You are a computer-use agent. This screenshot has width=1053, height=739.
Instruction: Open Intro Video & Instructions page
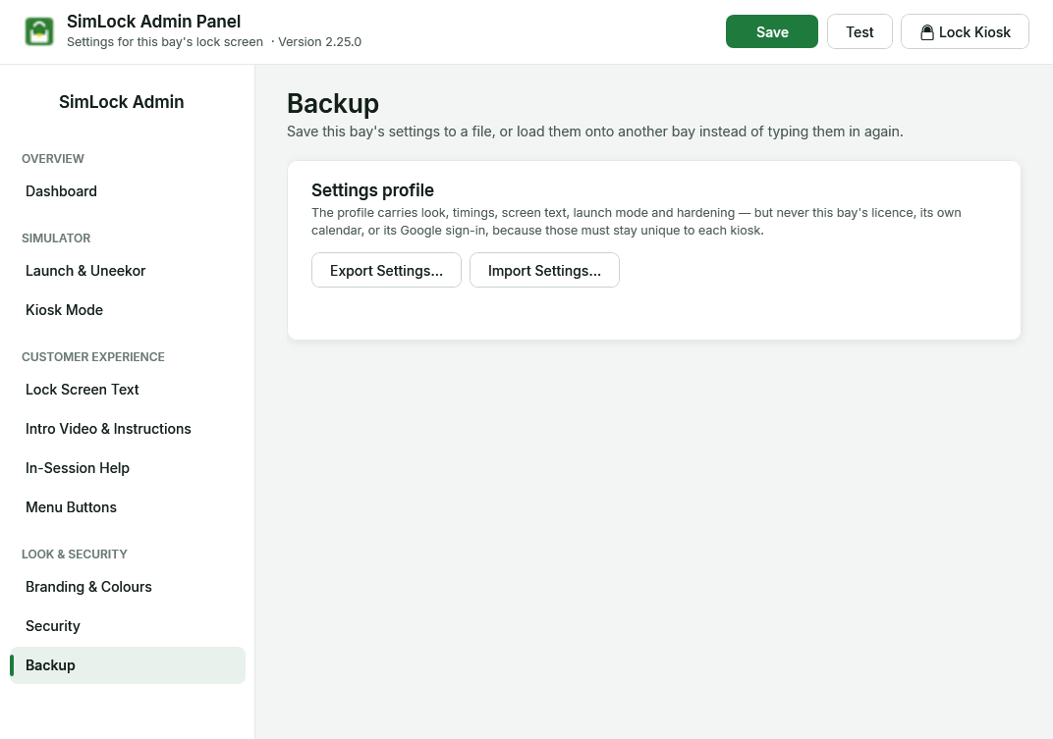pos(128,429)
